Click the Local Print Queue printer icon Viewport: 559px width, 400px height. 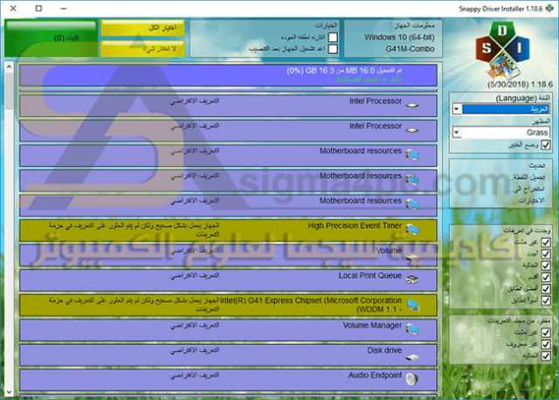412,279
